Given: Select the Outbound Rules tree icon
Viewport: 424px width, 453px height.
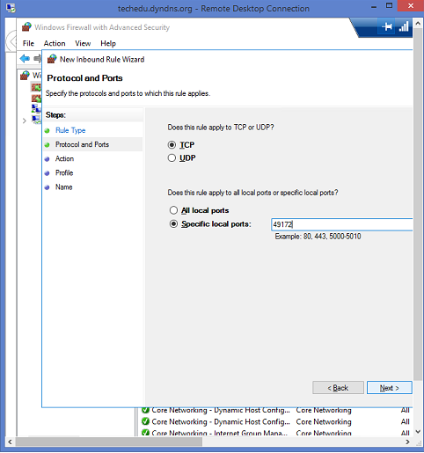Looking at the screenshot, I should coord(36,99).
